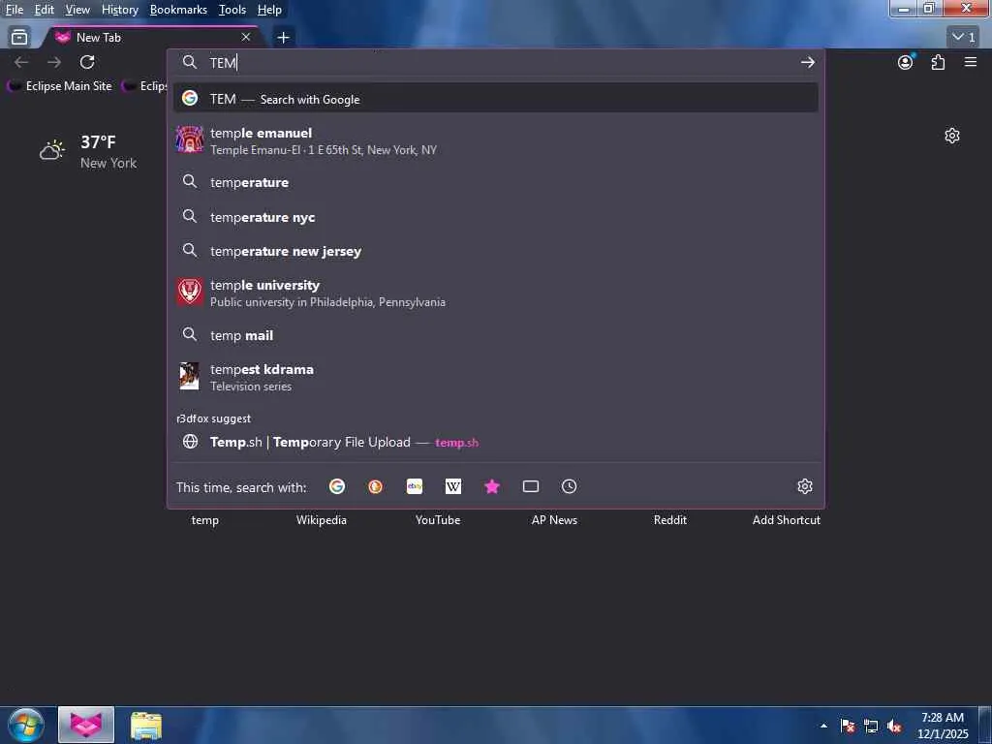Select the temperature suggestion
Image resolution: width=992 pixels, height=744 pixels.
click(x=495, y=182)
